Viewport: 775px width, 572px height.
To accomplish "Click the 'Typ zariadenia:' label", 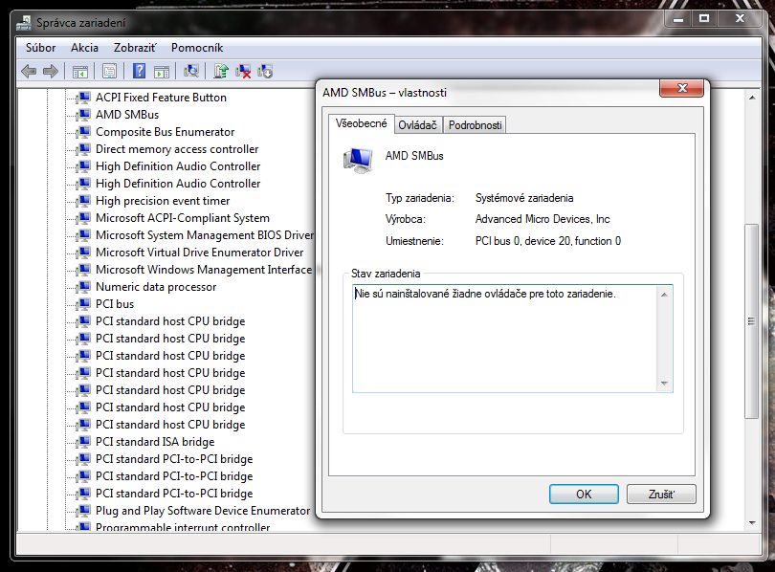I will [x=420, y=198].
